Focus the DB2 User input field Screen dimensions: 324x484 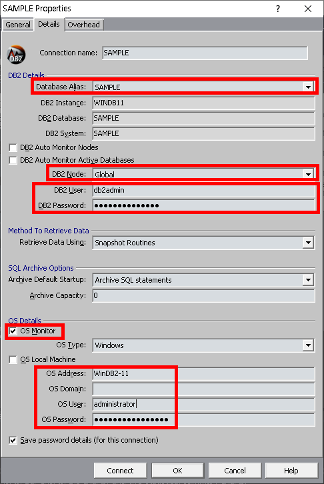point(203,190)
